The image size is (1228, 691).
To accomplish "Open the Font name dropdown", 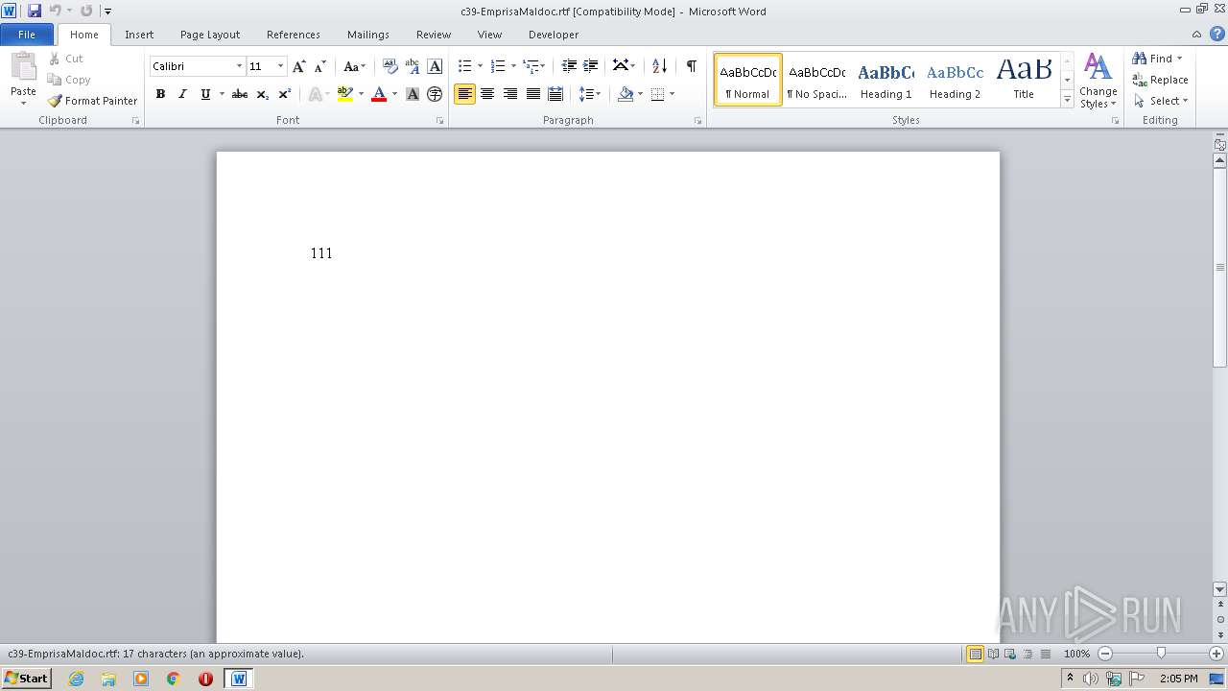I will [x=239, y=66].
